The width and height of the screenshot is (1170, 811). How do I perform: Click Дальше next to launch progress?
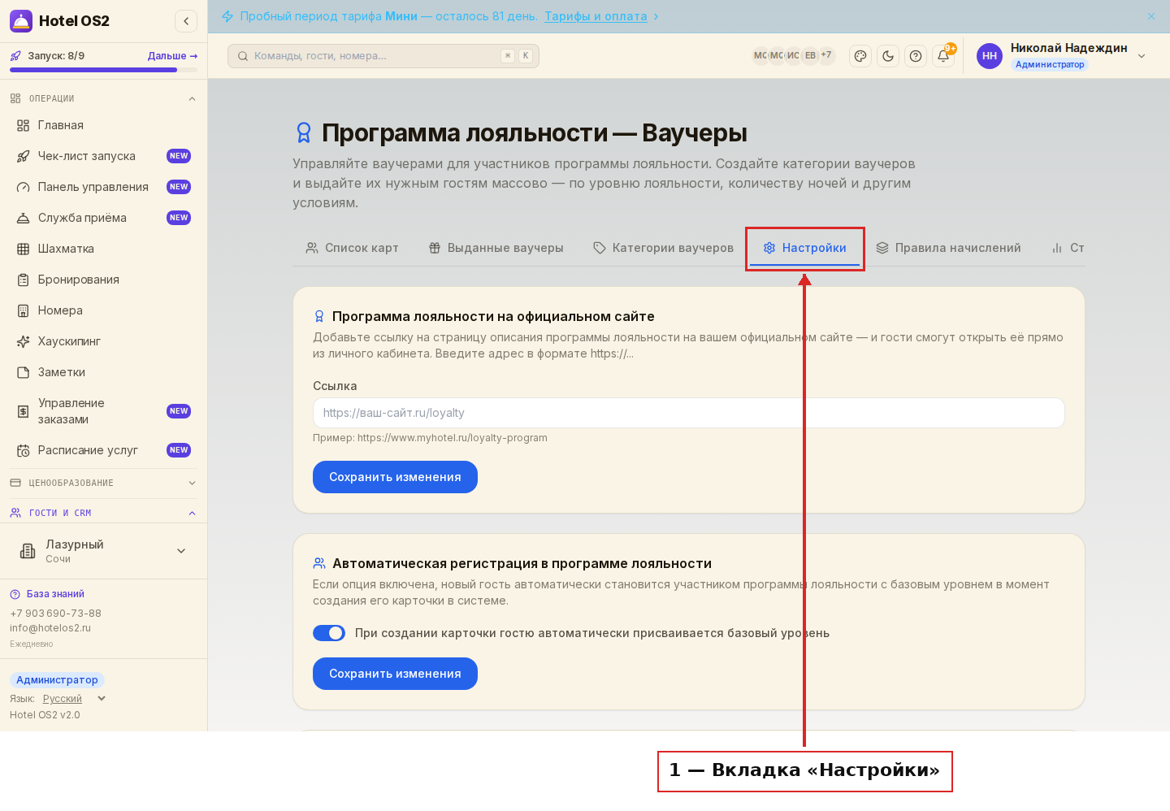(x=172, y=56)
